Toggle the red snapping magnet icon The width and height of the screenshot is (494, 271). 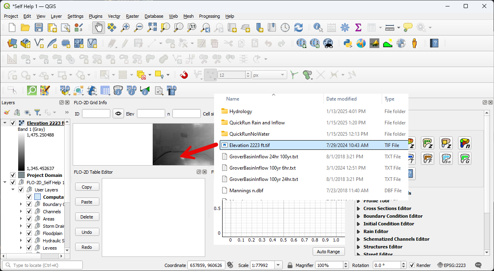point(184,75)
